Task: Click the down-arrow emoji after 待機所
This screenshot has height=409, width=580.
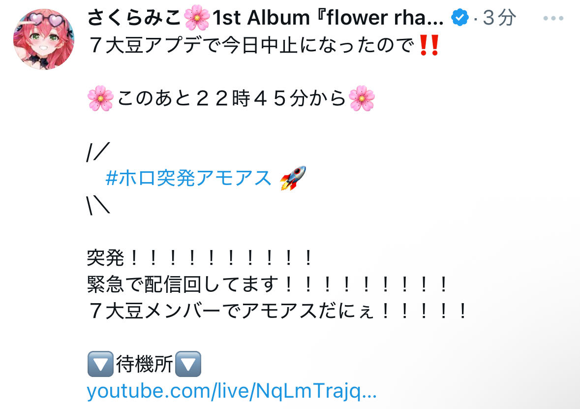Action: (x=188, y=364)
